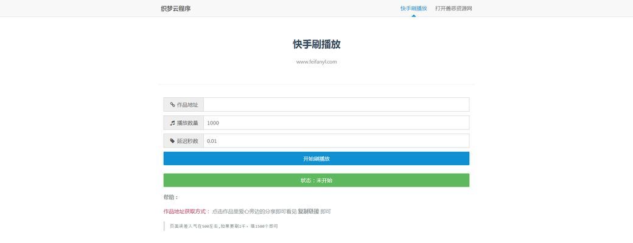Screen dimensions: 633x243
Task: Open the 快手刷播放 nav tab
Action: tap(413, 9)
